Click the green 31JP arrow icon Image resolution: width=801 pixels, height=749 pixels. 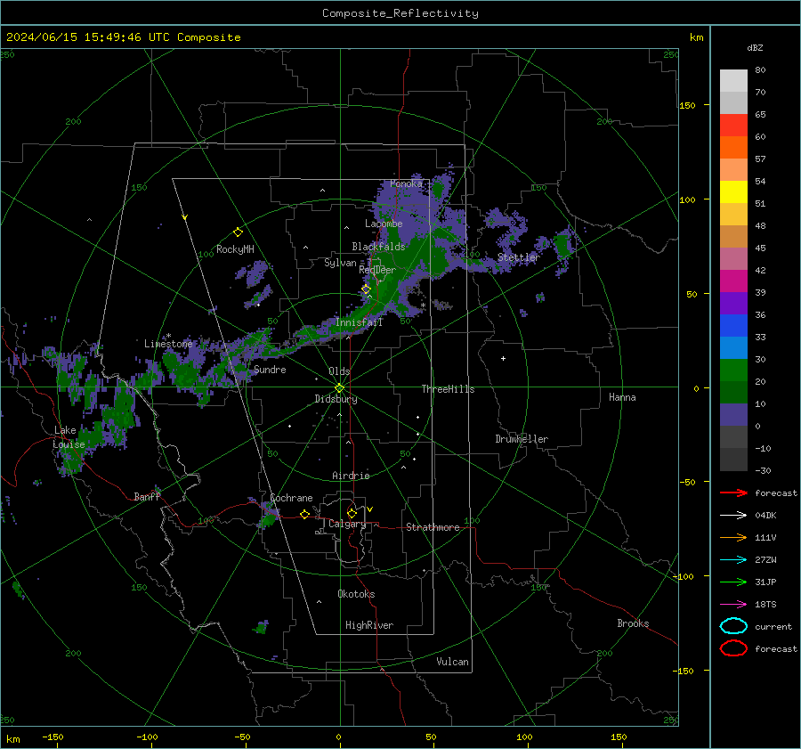733,582
